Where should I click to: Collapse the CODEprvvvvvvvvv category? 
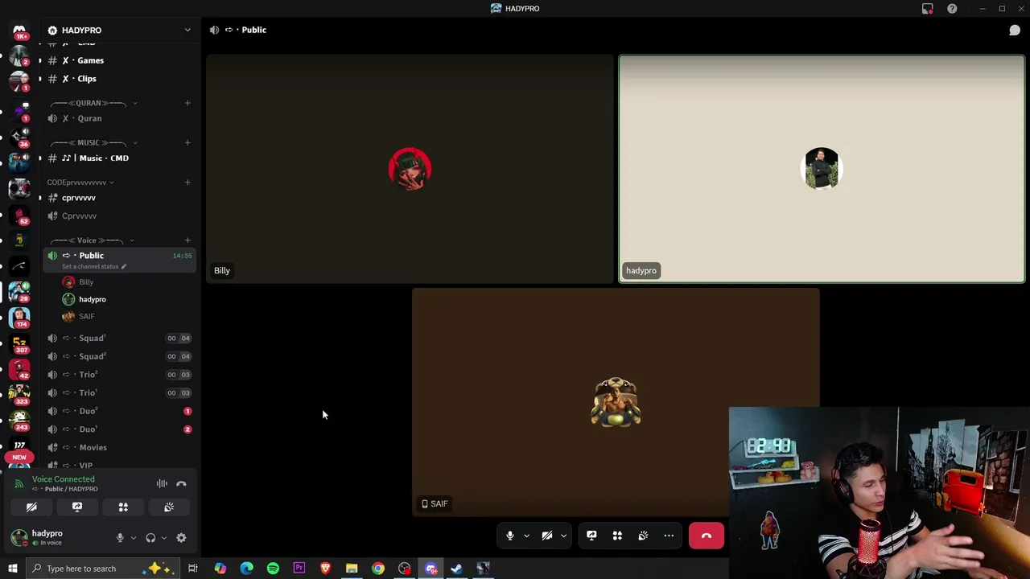[x=80, y=183]
